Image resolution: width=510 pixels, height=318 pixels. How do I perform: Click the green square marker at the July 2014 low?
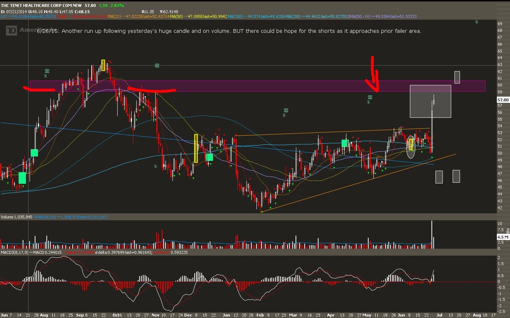click(x=22, y=178)
